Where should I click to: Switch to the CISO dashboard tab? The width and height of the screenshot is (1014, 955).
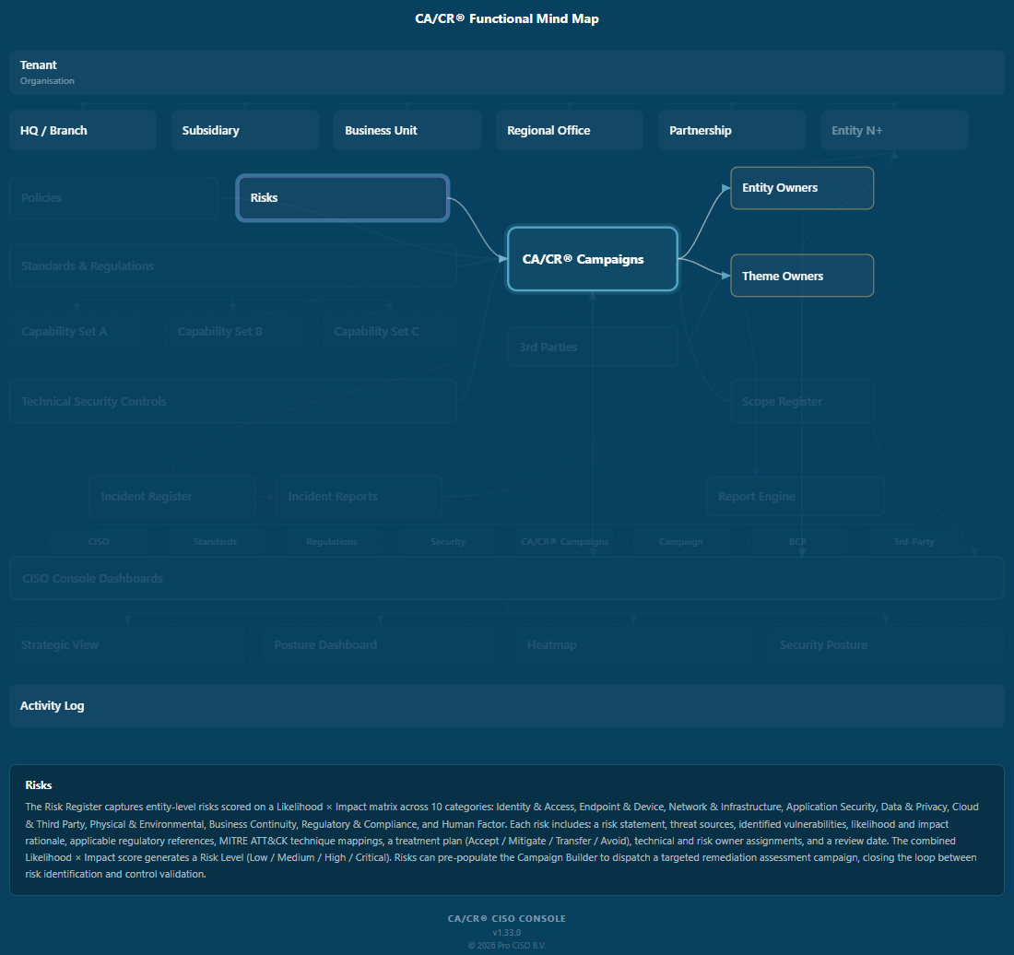[99, 542]
